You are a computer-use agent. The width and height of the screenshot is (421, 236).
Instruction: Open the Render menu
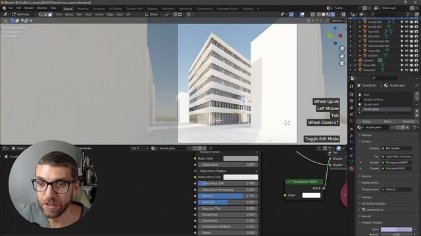click(29, 9)
